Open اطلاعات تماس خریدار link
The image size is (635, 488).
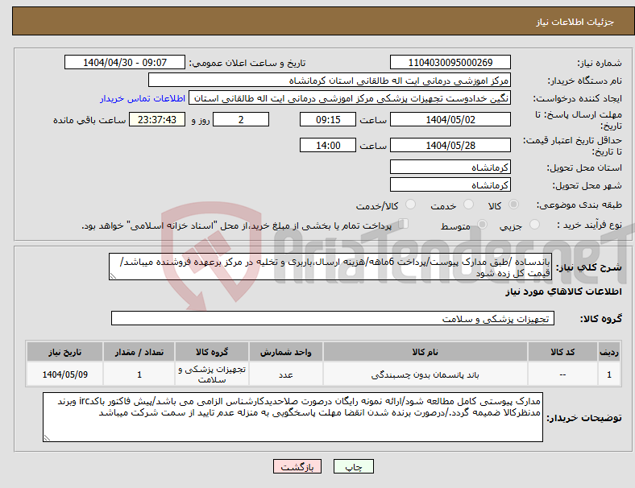click(x=143, y=98)
